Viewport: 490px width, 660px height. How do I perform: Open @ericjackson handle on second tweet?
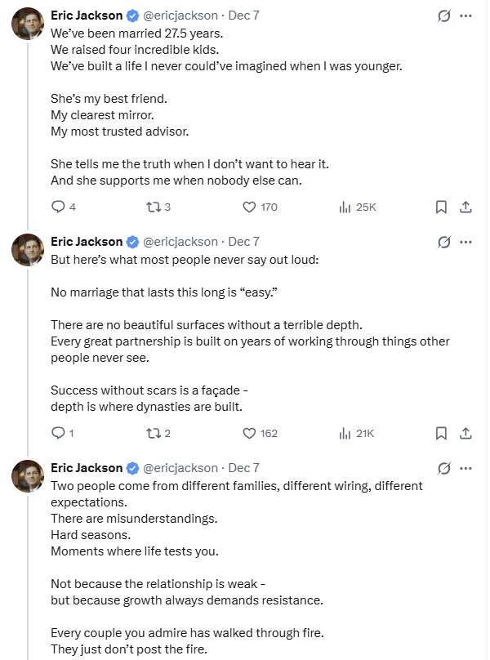click(x=180, y=242)
